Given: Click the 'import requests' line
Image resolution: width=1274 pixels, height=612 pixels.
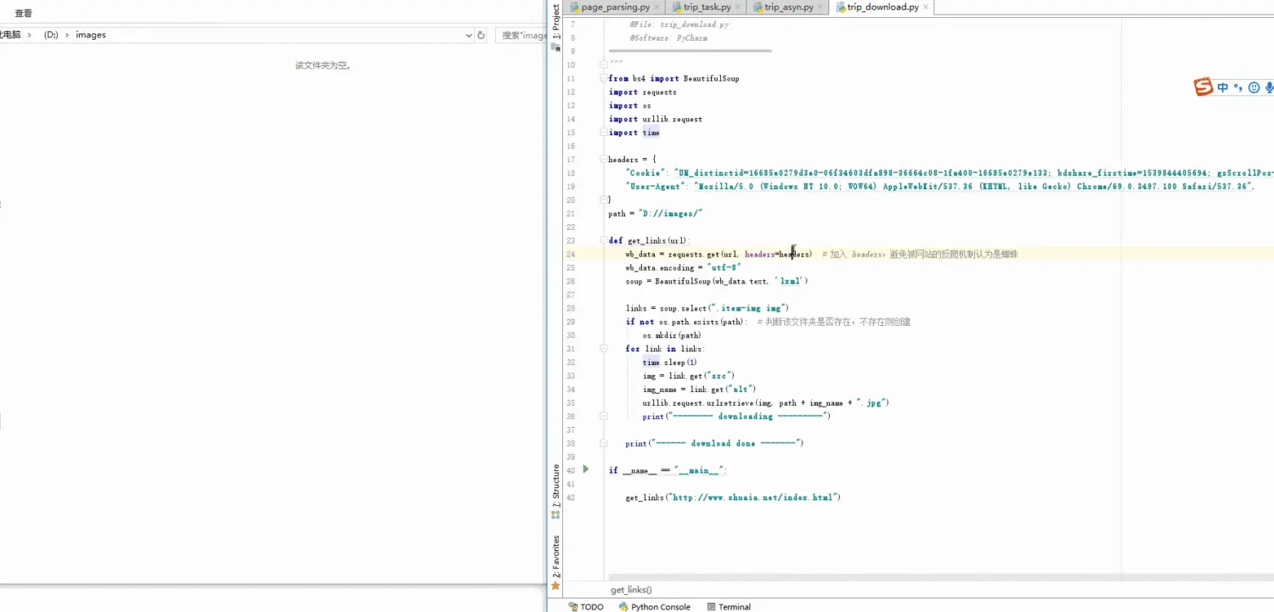Looking at the screenshot, I should pyautogui.click(x=643, y=92).
